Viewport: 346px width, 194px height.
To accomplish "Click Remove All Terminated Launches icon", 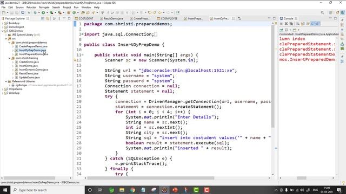I will tap(291, 24).
